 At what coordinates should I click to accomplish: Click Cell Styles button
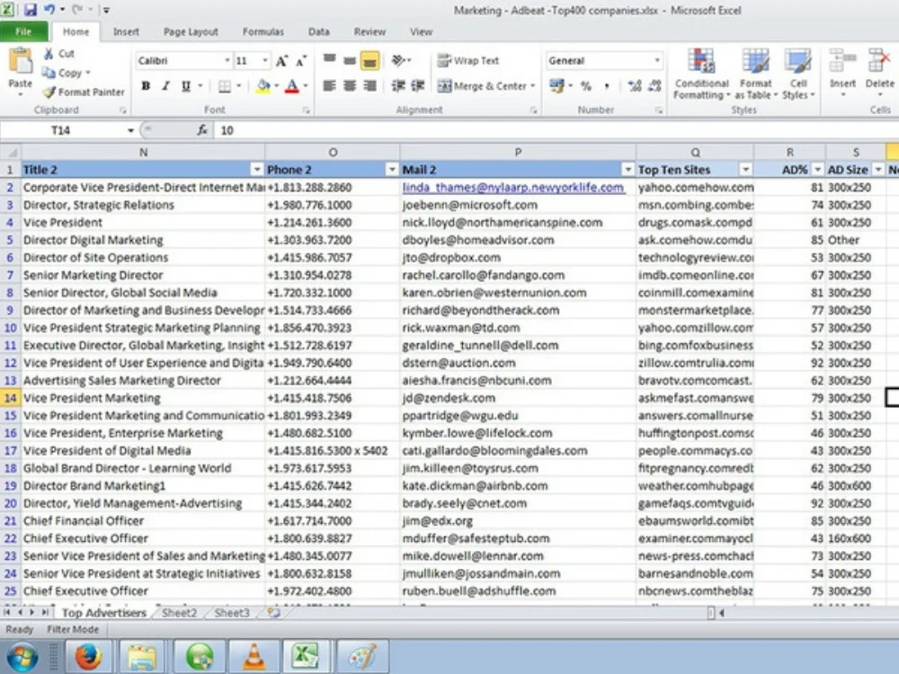798,74
